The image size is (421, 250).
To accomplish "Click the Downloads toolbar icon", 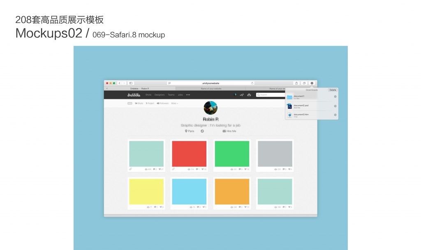I will (x=312, y=83).
